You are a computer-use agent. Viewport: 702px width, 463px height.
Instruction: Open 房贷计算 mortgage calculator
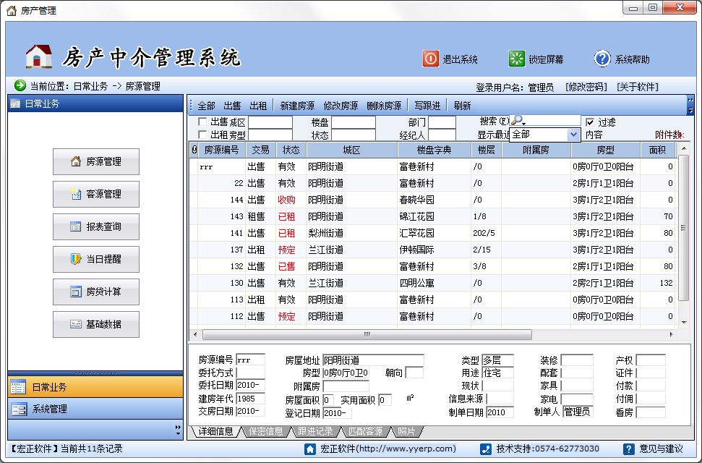pyautogui.click(x=96, y=292)
